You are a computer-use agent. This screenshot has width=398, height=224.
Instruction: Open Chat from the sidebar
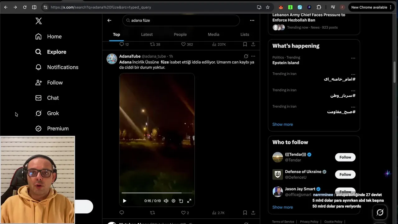click(x=47, y=98)
